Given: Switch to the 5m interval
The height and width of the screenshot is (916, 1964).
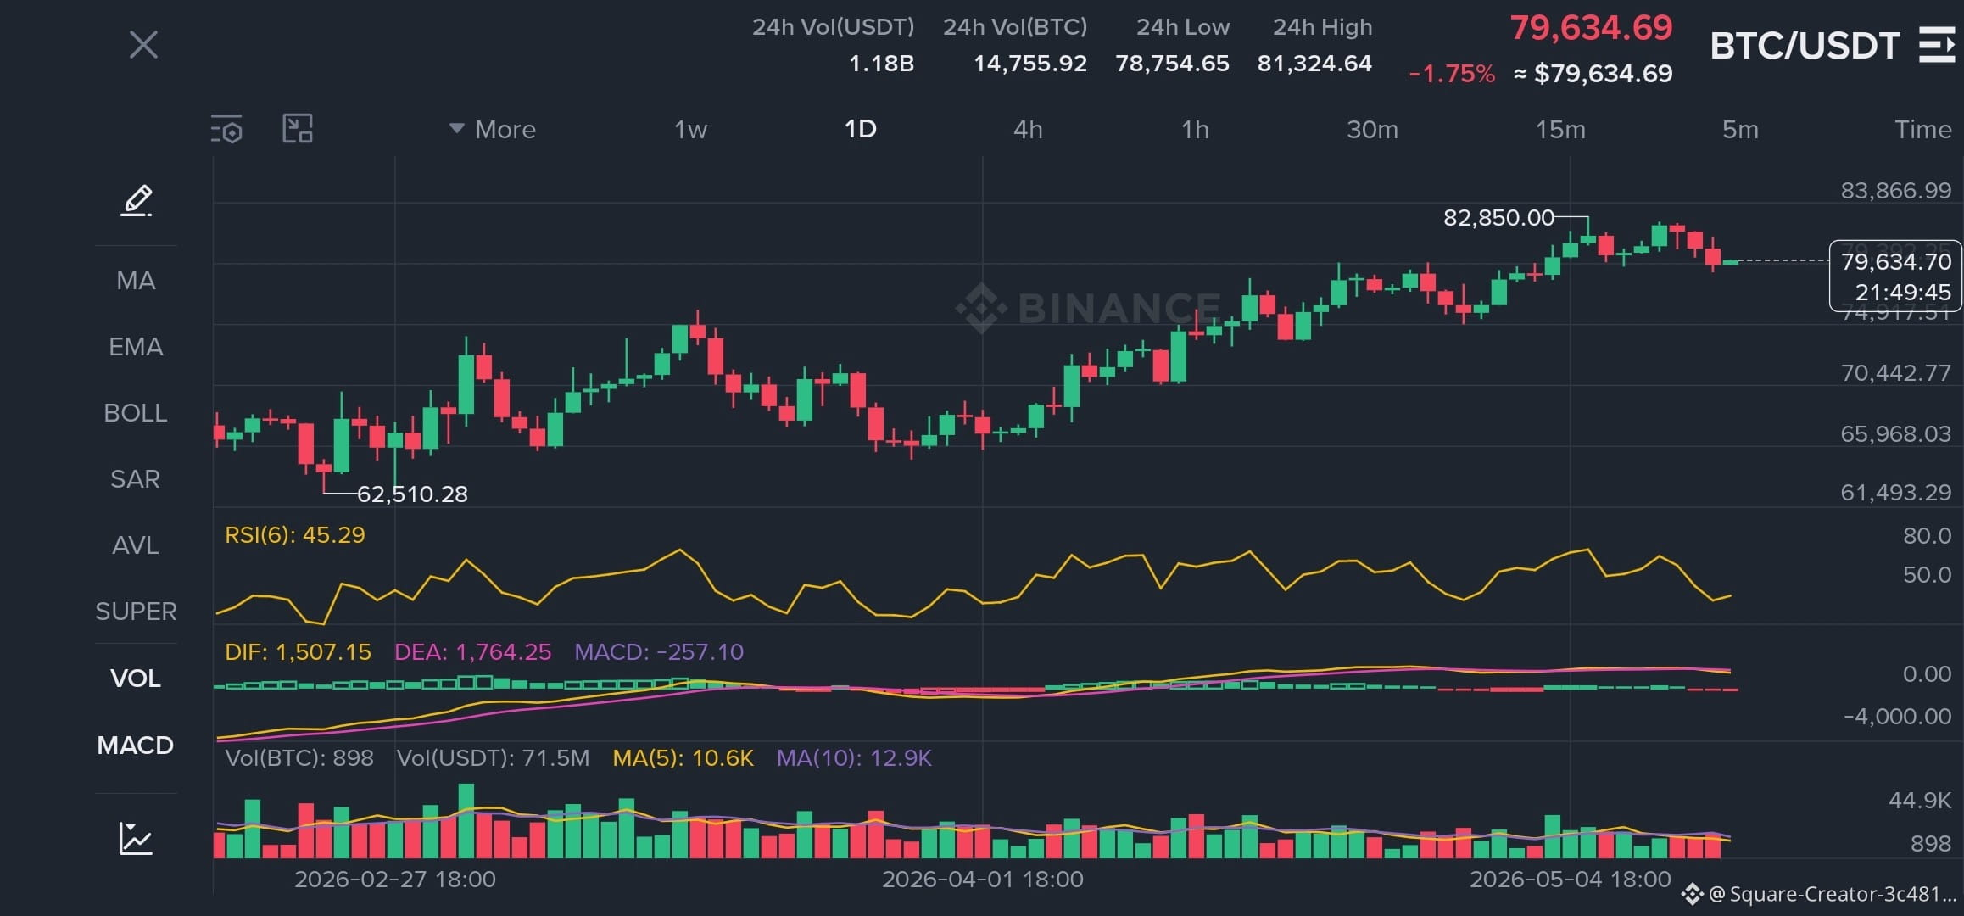Looking at the screenshot, I should tap(1740, 130).
